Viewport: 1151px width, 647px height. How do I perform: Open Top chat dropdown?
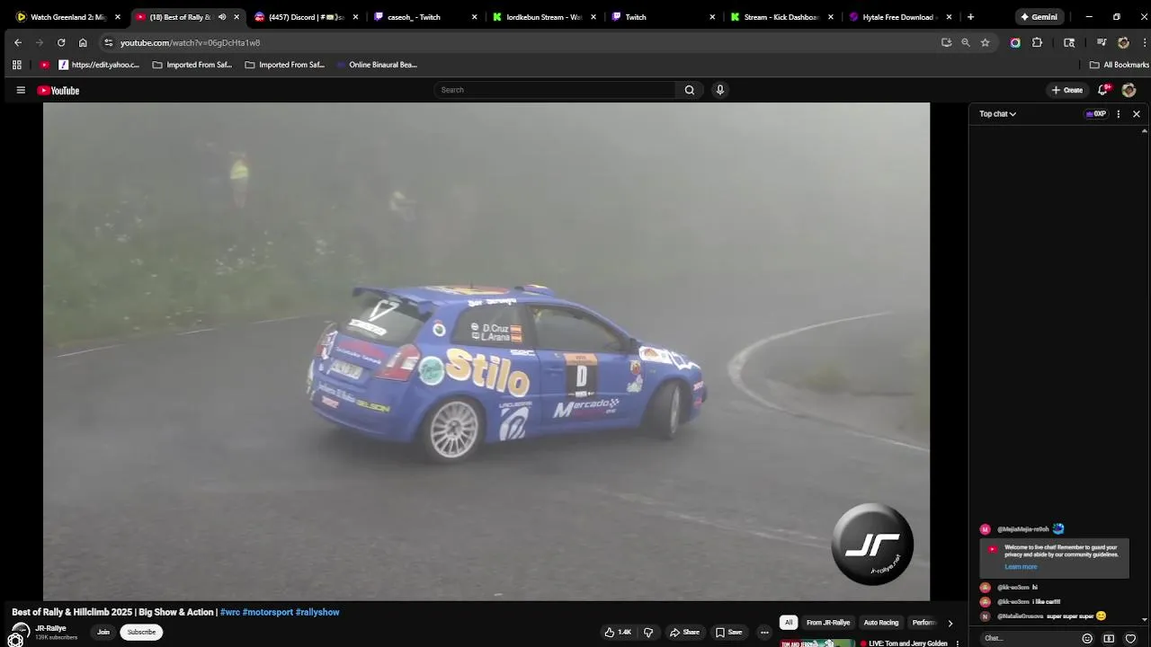(997, 114)
